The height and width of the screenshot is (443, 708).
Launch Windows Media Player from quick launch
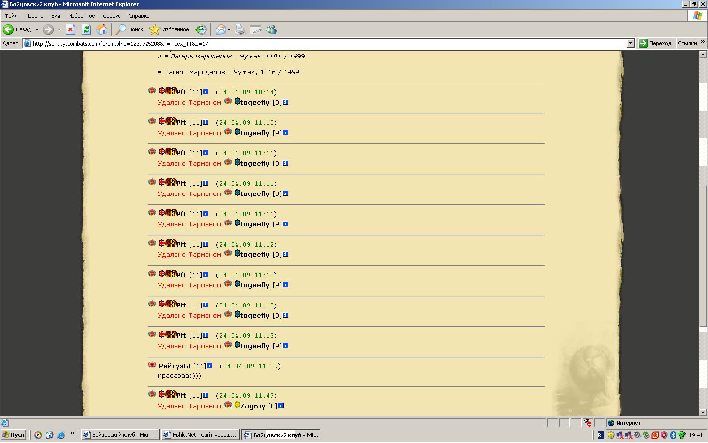pyautogui.click(x=38, y=435)
